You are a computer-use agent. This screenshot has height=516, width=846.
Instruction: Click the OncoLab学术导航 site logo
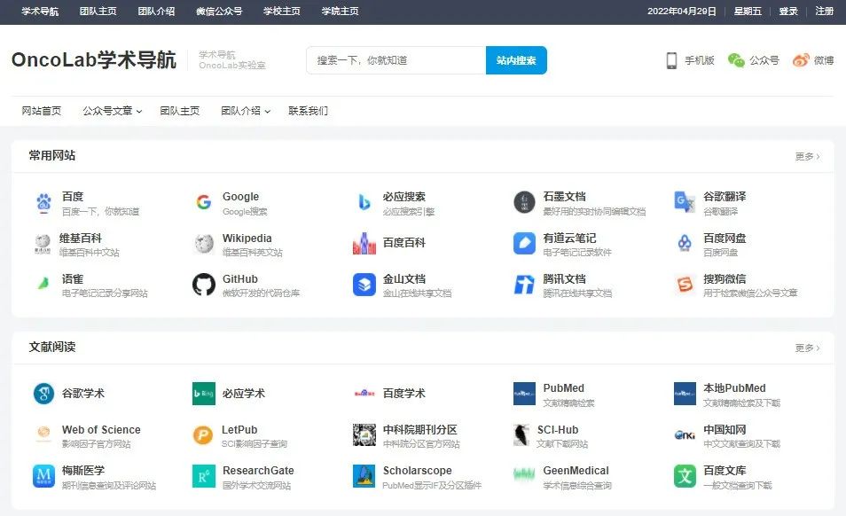pos(94,60)
